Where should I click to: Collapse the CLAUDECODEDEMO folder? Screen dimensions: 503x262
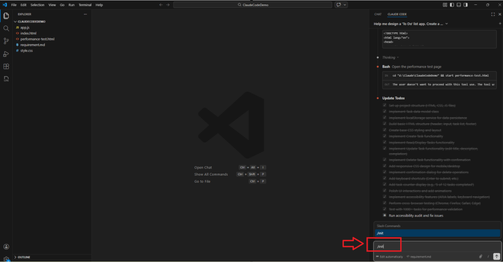click(x=15, y=22)
